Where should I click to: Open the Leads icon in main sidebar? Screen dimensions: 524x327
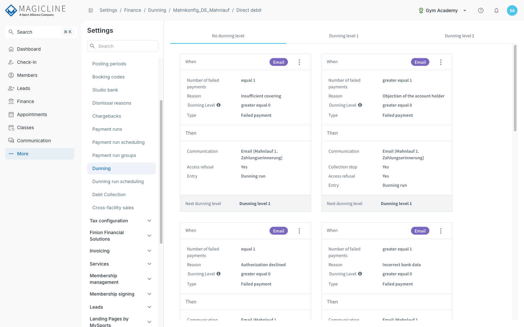(11, 88)
